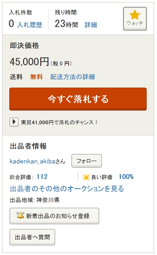Click the 無料 shipping cost label

pos(36,77)
